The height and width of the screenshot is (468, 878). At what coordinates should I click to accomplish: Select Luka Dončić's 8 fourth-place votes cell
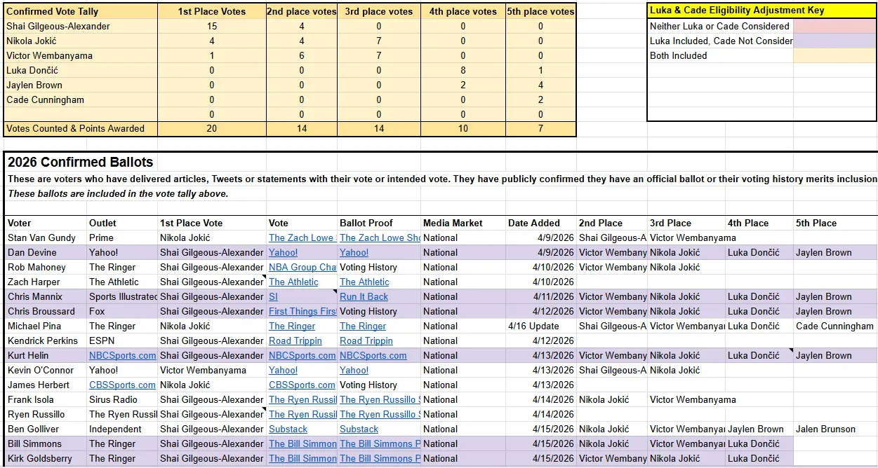click(463, 70)
